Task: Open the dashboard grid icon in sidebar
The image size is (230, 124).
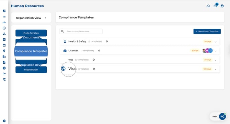Action: pyautogui.click(x=4, y=11)
